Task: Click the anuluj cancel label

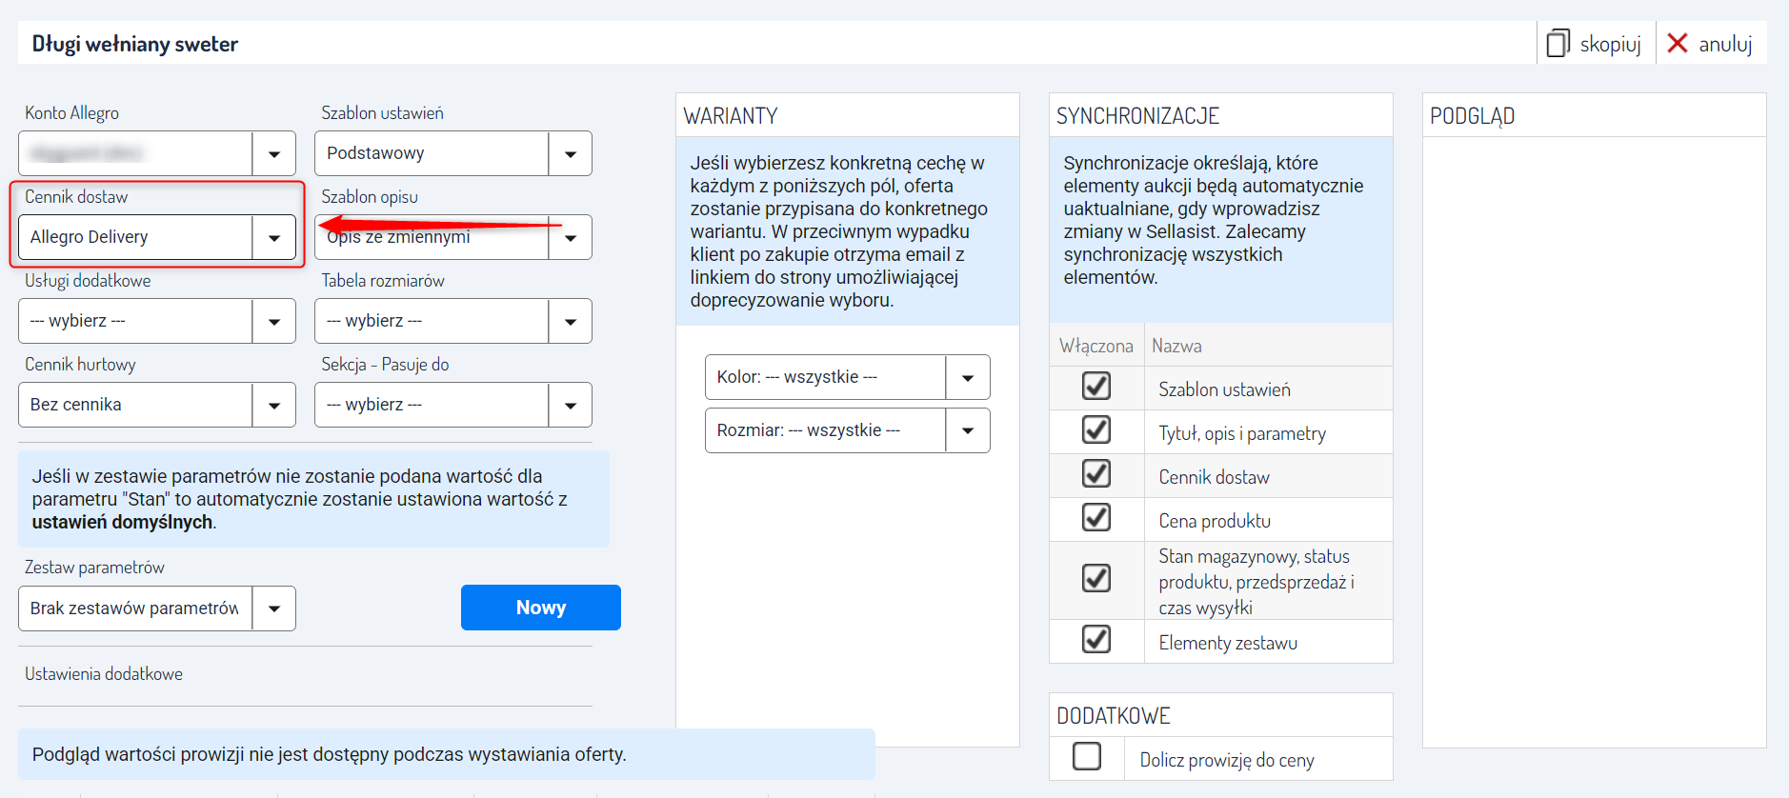Action: [1725, 44]
